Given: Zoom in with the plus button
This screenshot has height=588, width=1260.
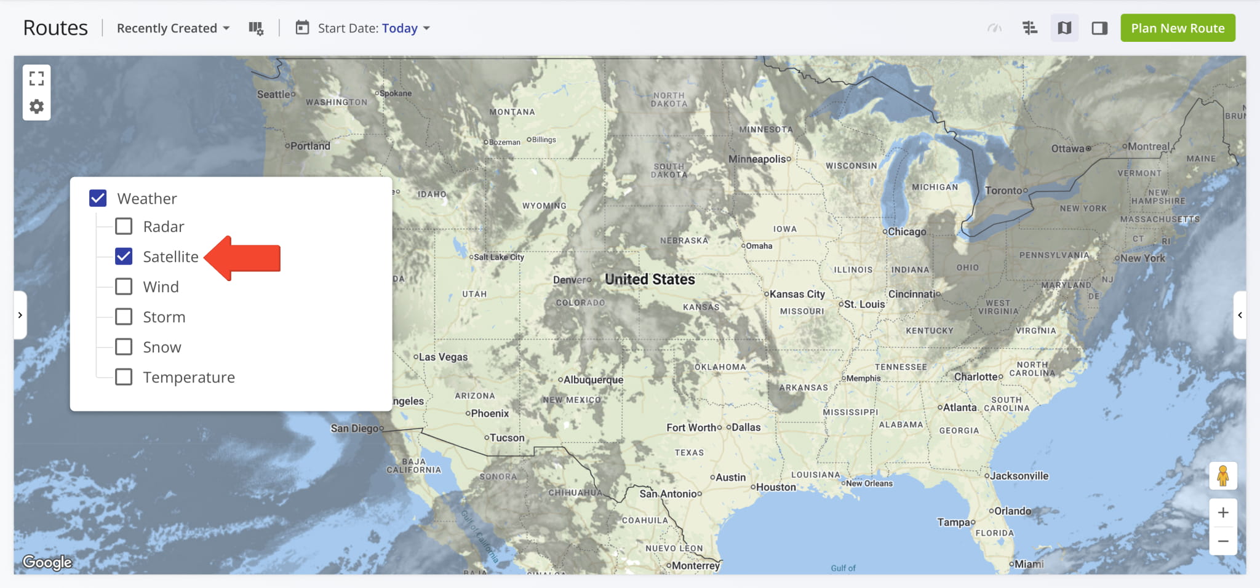Looking at the screenshot, I should coord(1223,512).
